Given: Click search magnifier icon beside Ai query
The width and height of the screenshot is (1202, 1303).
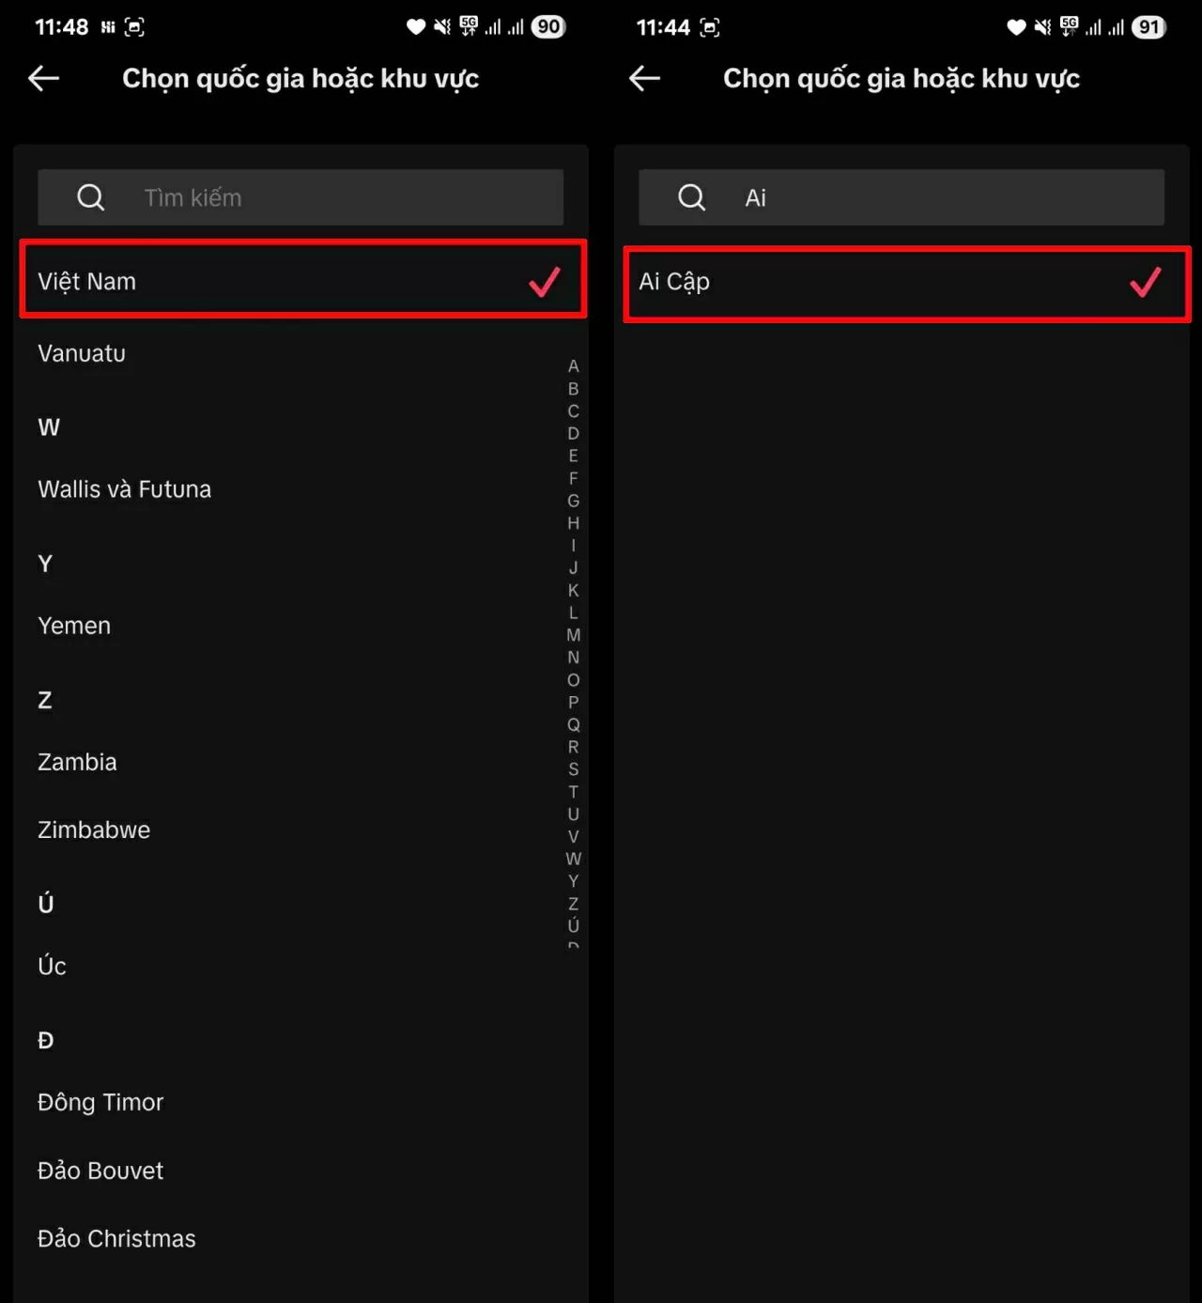Looking at the screenshot, I should tap(692, 197).
